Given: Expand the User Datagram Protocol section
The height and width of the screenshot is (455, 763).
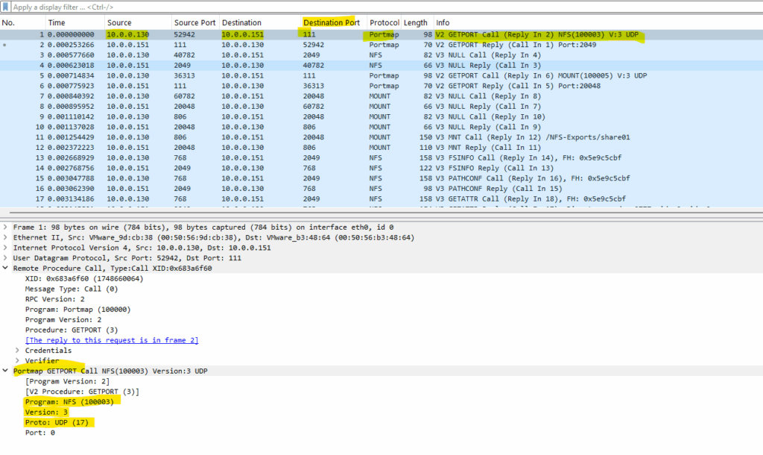Looking at the screenshot, I should (5, 257).
